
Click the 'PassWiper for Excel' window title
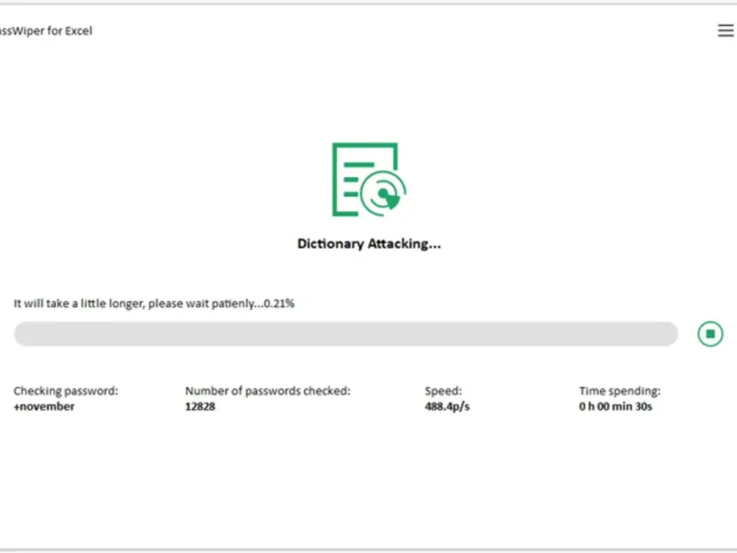coord(46,30)
